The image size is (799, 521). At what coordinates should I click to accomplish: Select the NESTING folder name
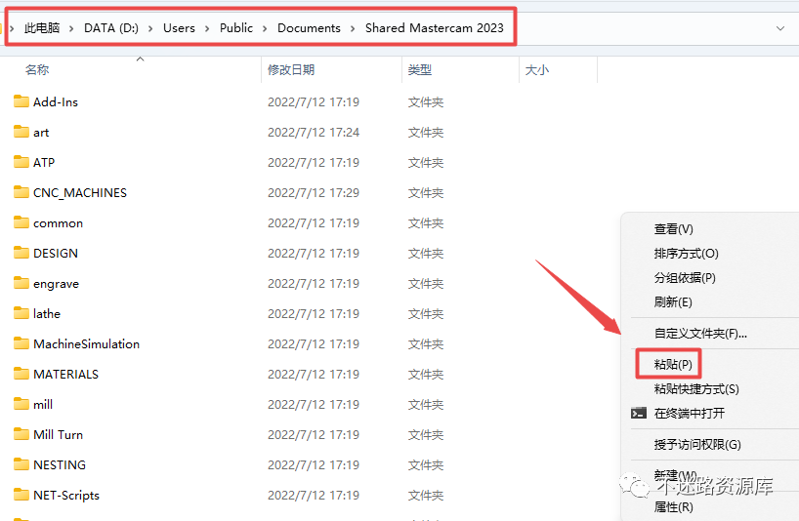point(60,465)
